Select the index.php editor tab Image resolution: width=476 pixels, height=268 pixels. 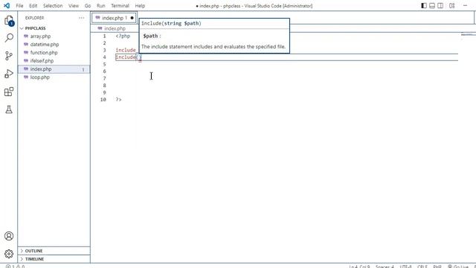tap(114, 18)
